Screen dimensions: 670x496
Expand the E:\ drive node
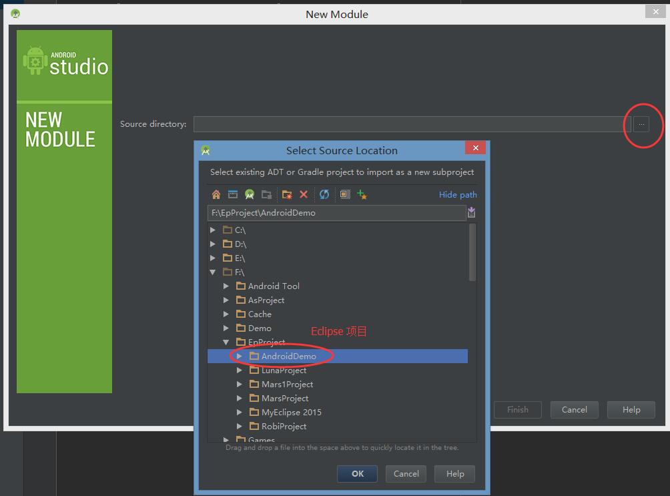click(x=213, y=258)
